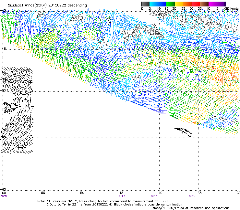240x210 pixels.
Task: Click the '25' label under the color bar
Action: click(183, 9)
